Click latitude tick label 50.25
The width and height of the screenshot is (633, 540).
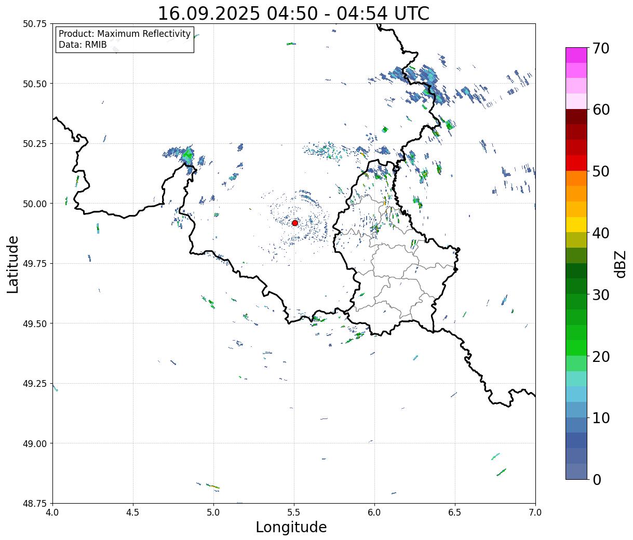click(x=34, y=144)
